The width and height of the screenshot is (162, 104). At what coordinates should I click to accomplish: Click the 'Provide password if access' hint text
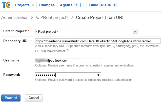pyautogui.click(x=84, y=80)
